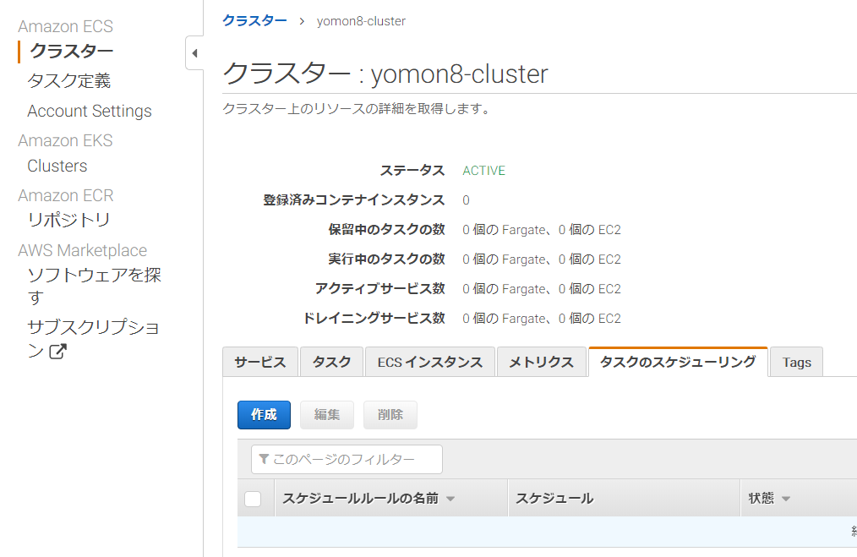Click yomon8-cluster in the breadcrumb
This screenshot has width=857, height=557.
[x=361, y=21]
